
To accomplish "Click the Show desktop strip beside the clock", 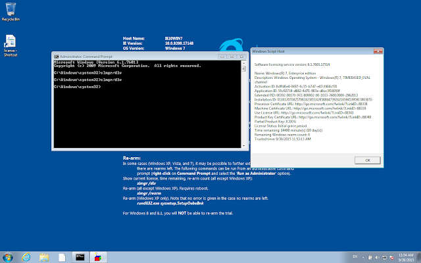I will click(419, 257).
